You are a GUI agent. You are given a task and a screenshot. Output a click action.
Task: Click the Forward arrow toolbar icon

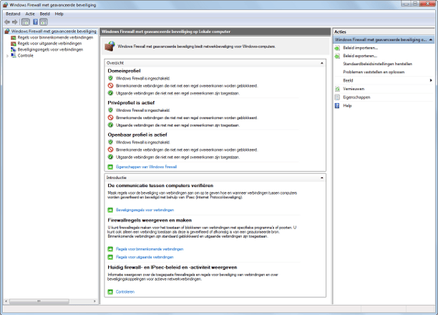pos(15,21)
